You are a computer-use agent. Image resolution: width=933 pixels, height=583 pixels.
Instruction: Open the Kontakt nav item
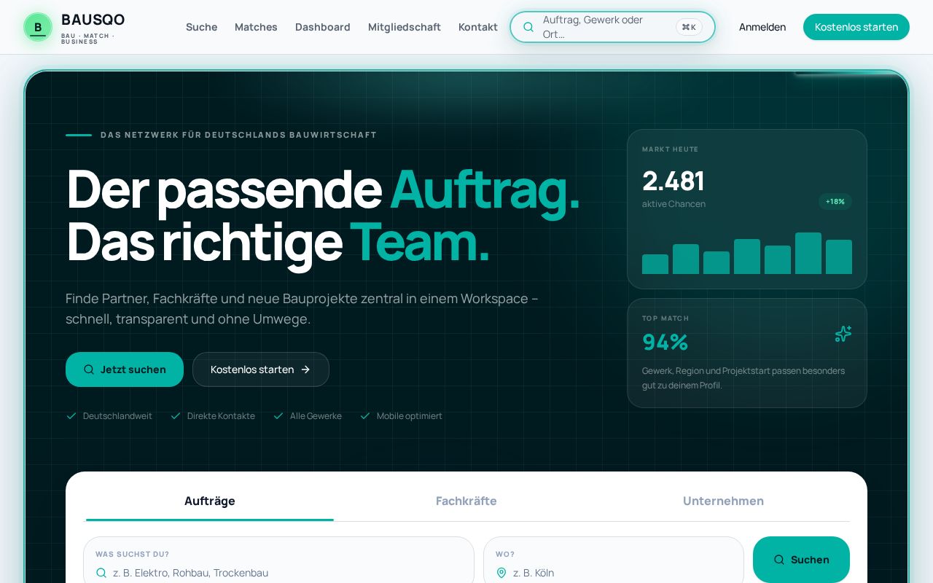[x=478, y=27]
